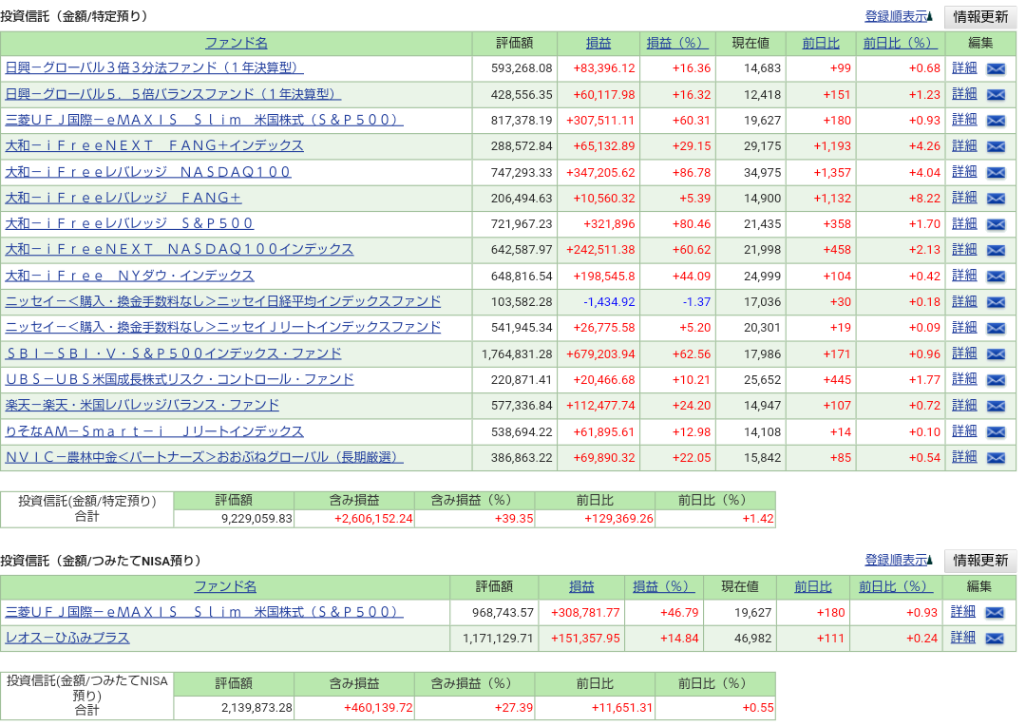Sort 特定預り table by 損益(%) header

pyautogui.click(x=677, y=43)
